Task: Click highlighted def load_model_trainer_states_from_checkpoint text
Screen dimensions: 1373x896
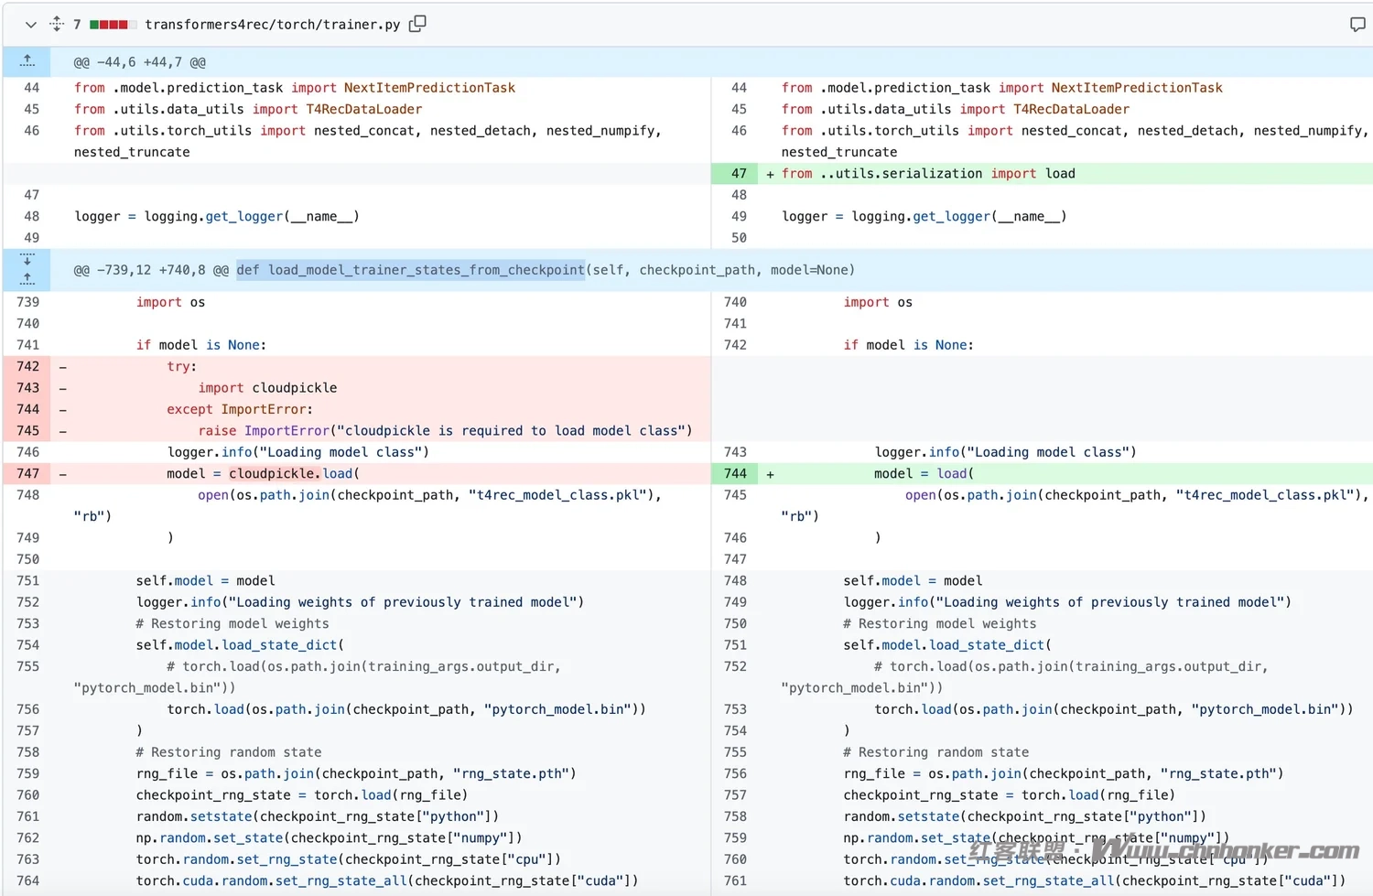Action: [410, 270]
